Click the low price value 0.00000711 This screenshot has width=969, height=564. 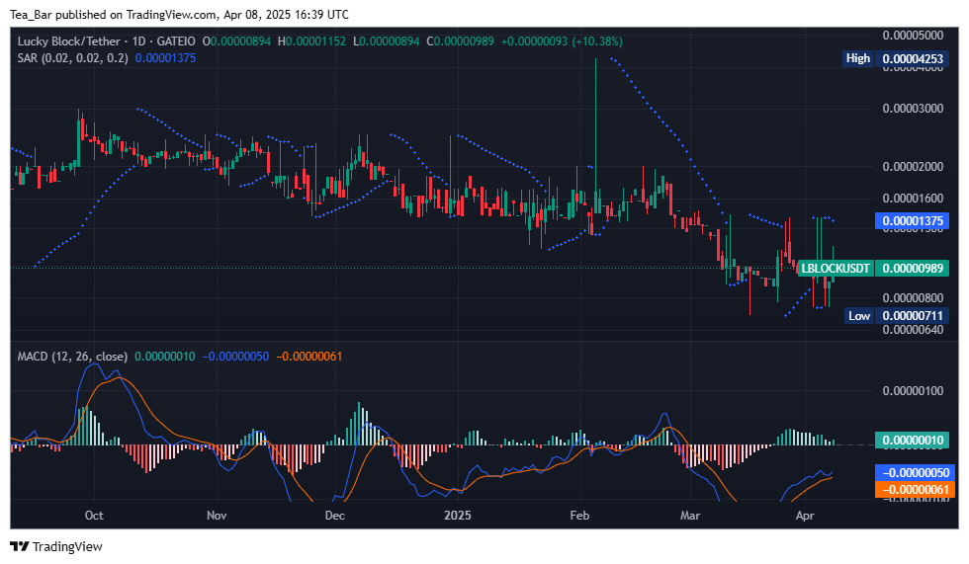point(912,316)
